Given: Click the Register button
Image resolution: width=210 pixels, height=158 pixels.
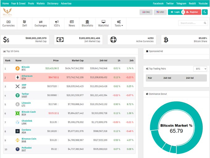Looking at the screenshot, I should (192, 12).
